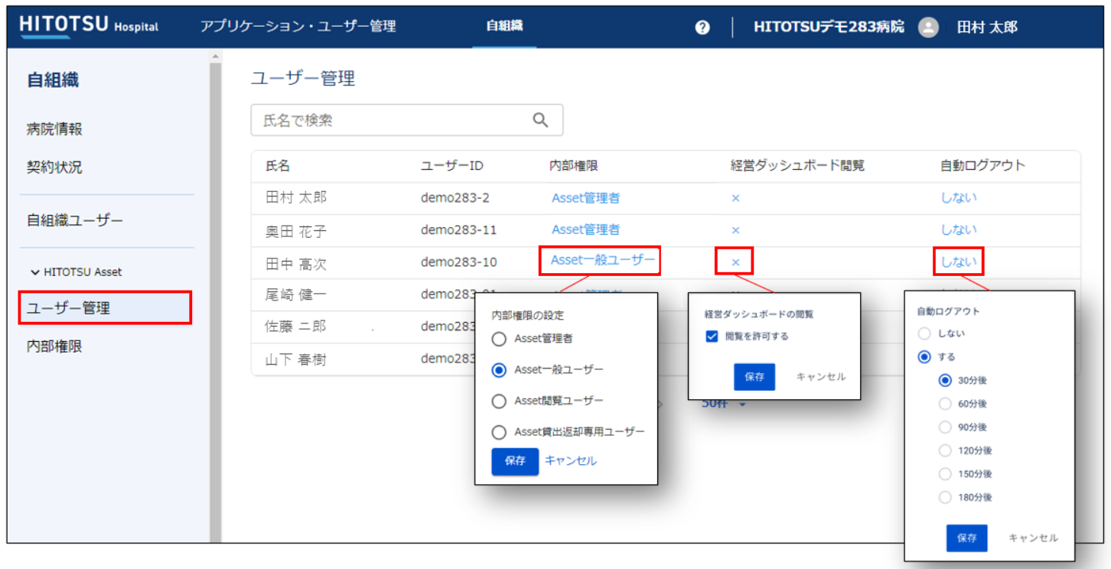Click 奥田 花子's Asset管理者 permission link
The width and height of the screenshot is (1111, 569).
point(586,229)
